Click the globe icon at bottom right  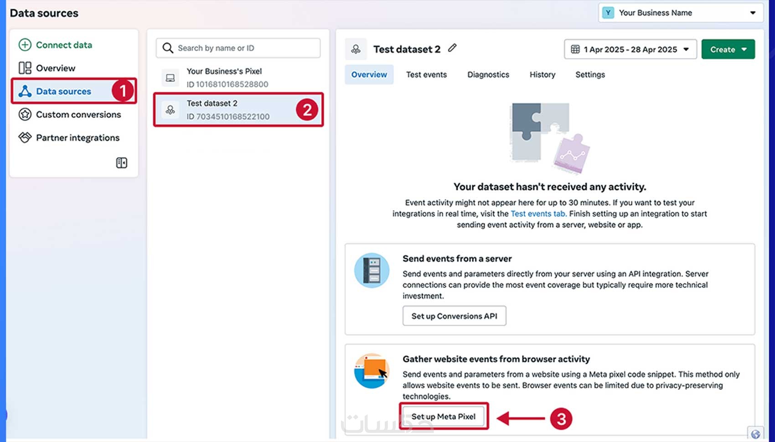(x=755, y=434)
